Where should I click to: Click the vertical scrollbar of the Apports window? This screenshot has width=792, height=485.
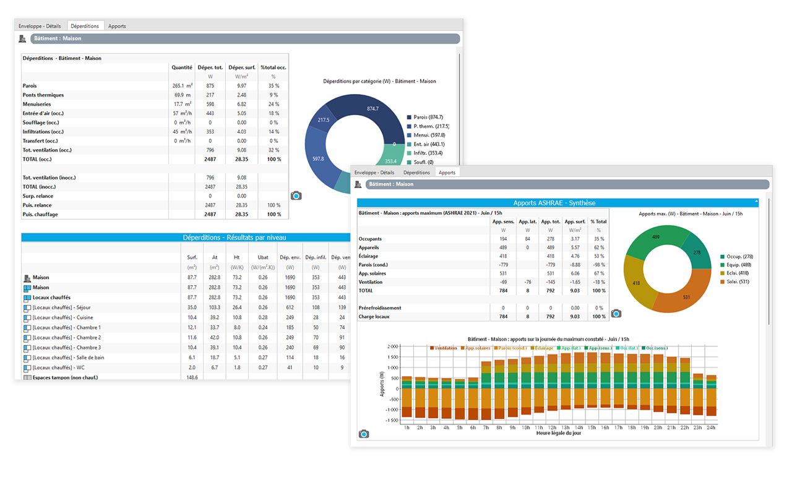coord(769,260)
